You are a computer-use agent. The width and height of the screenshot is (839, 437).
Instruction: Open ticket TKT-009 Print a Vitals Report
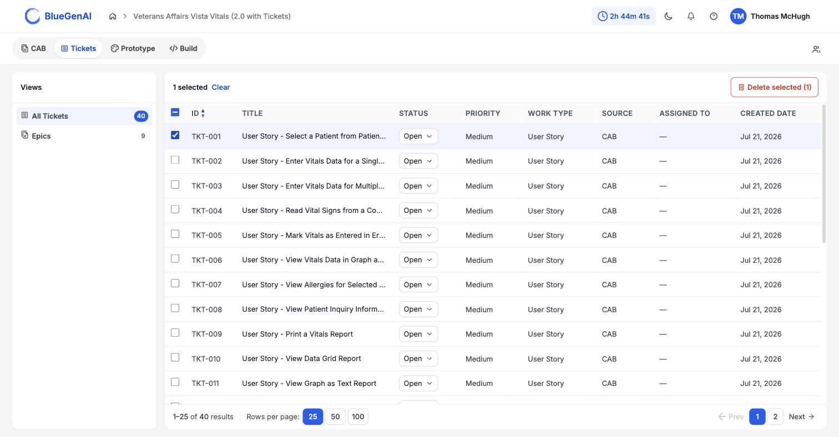point(297,334)
